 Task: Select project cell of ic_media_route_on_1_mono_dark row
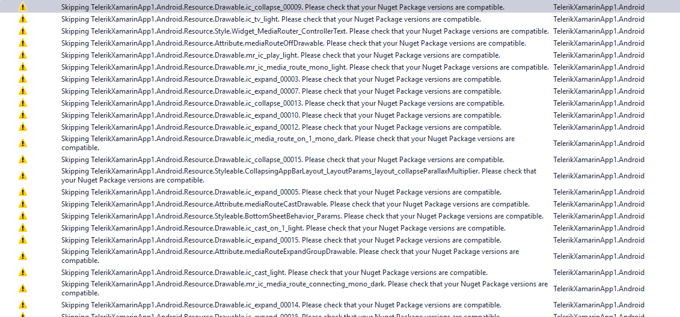pyautogui.click(x=598, y=143)
